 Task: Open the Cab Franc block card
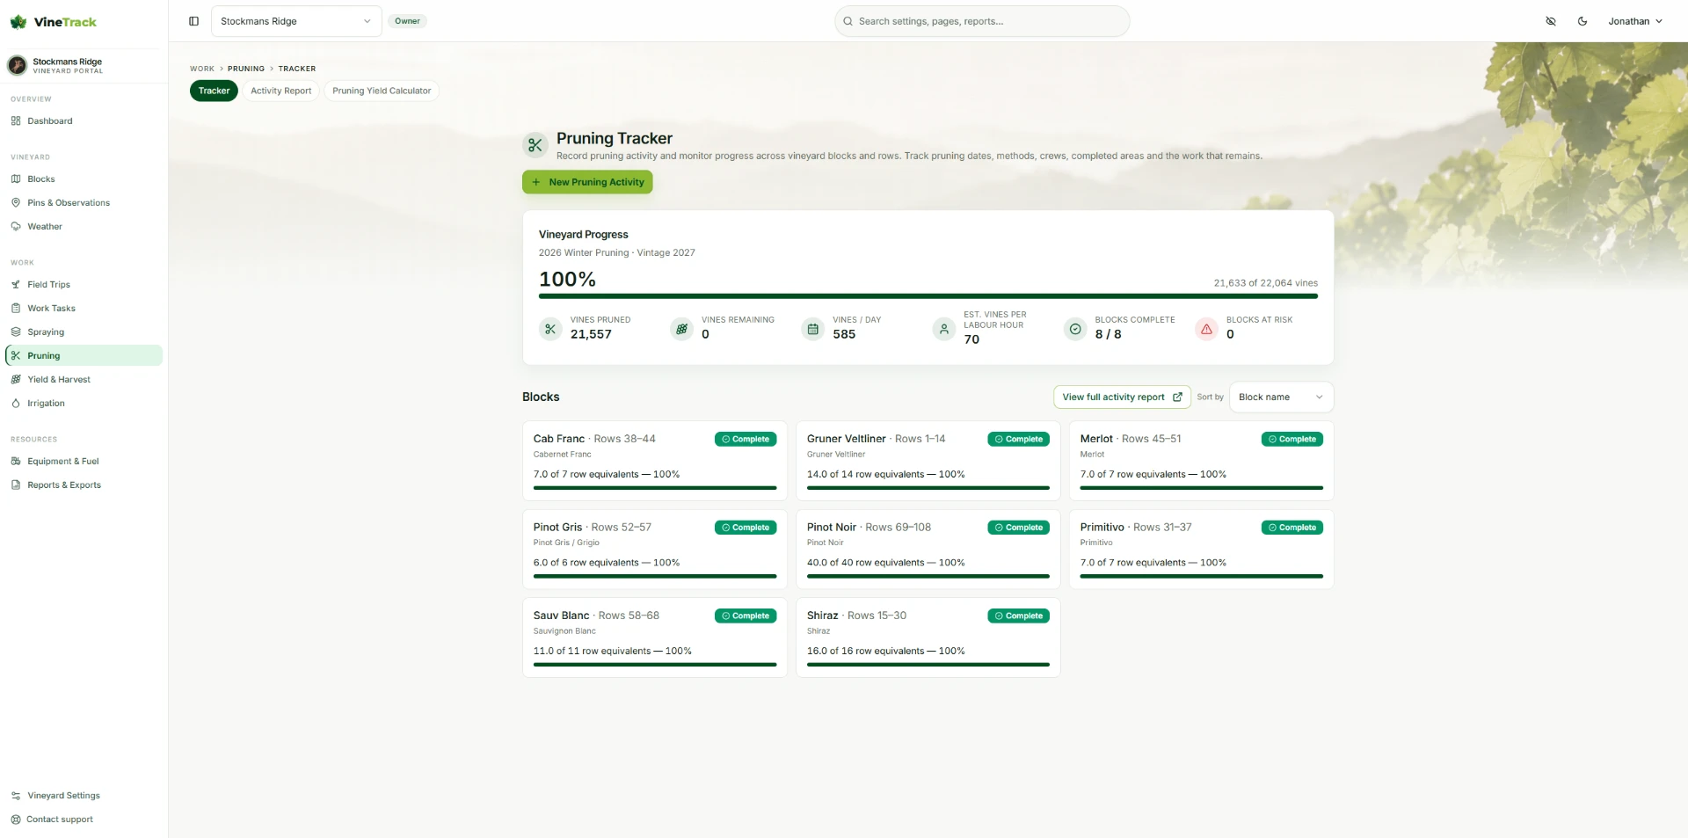click(655, 461)
